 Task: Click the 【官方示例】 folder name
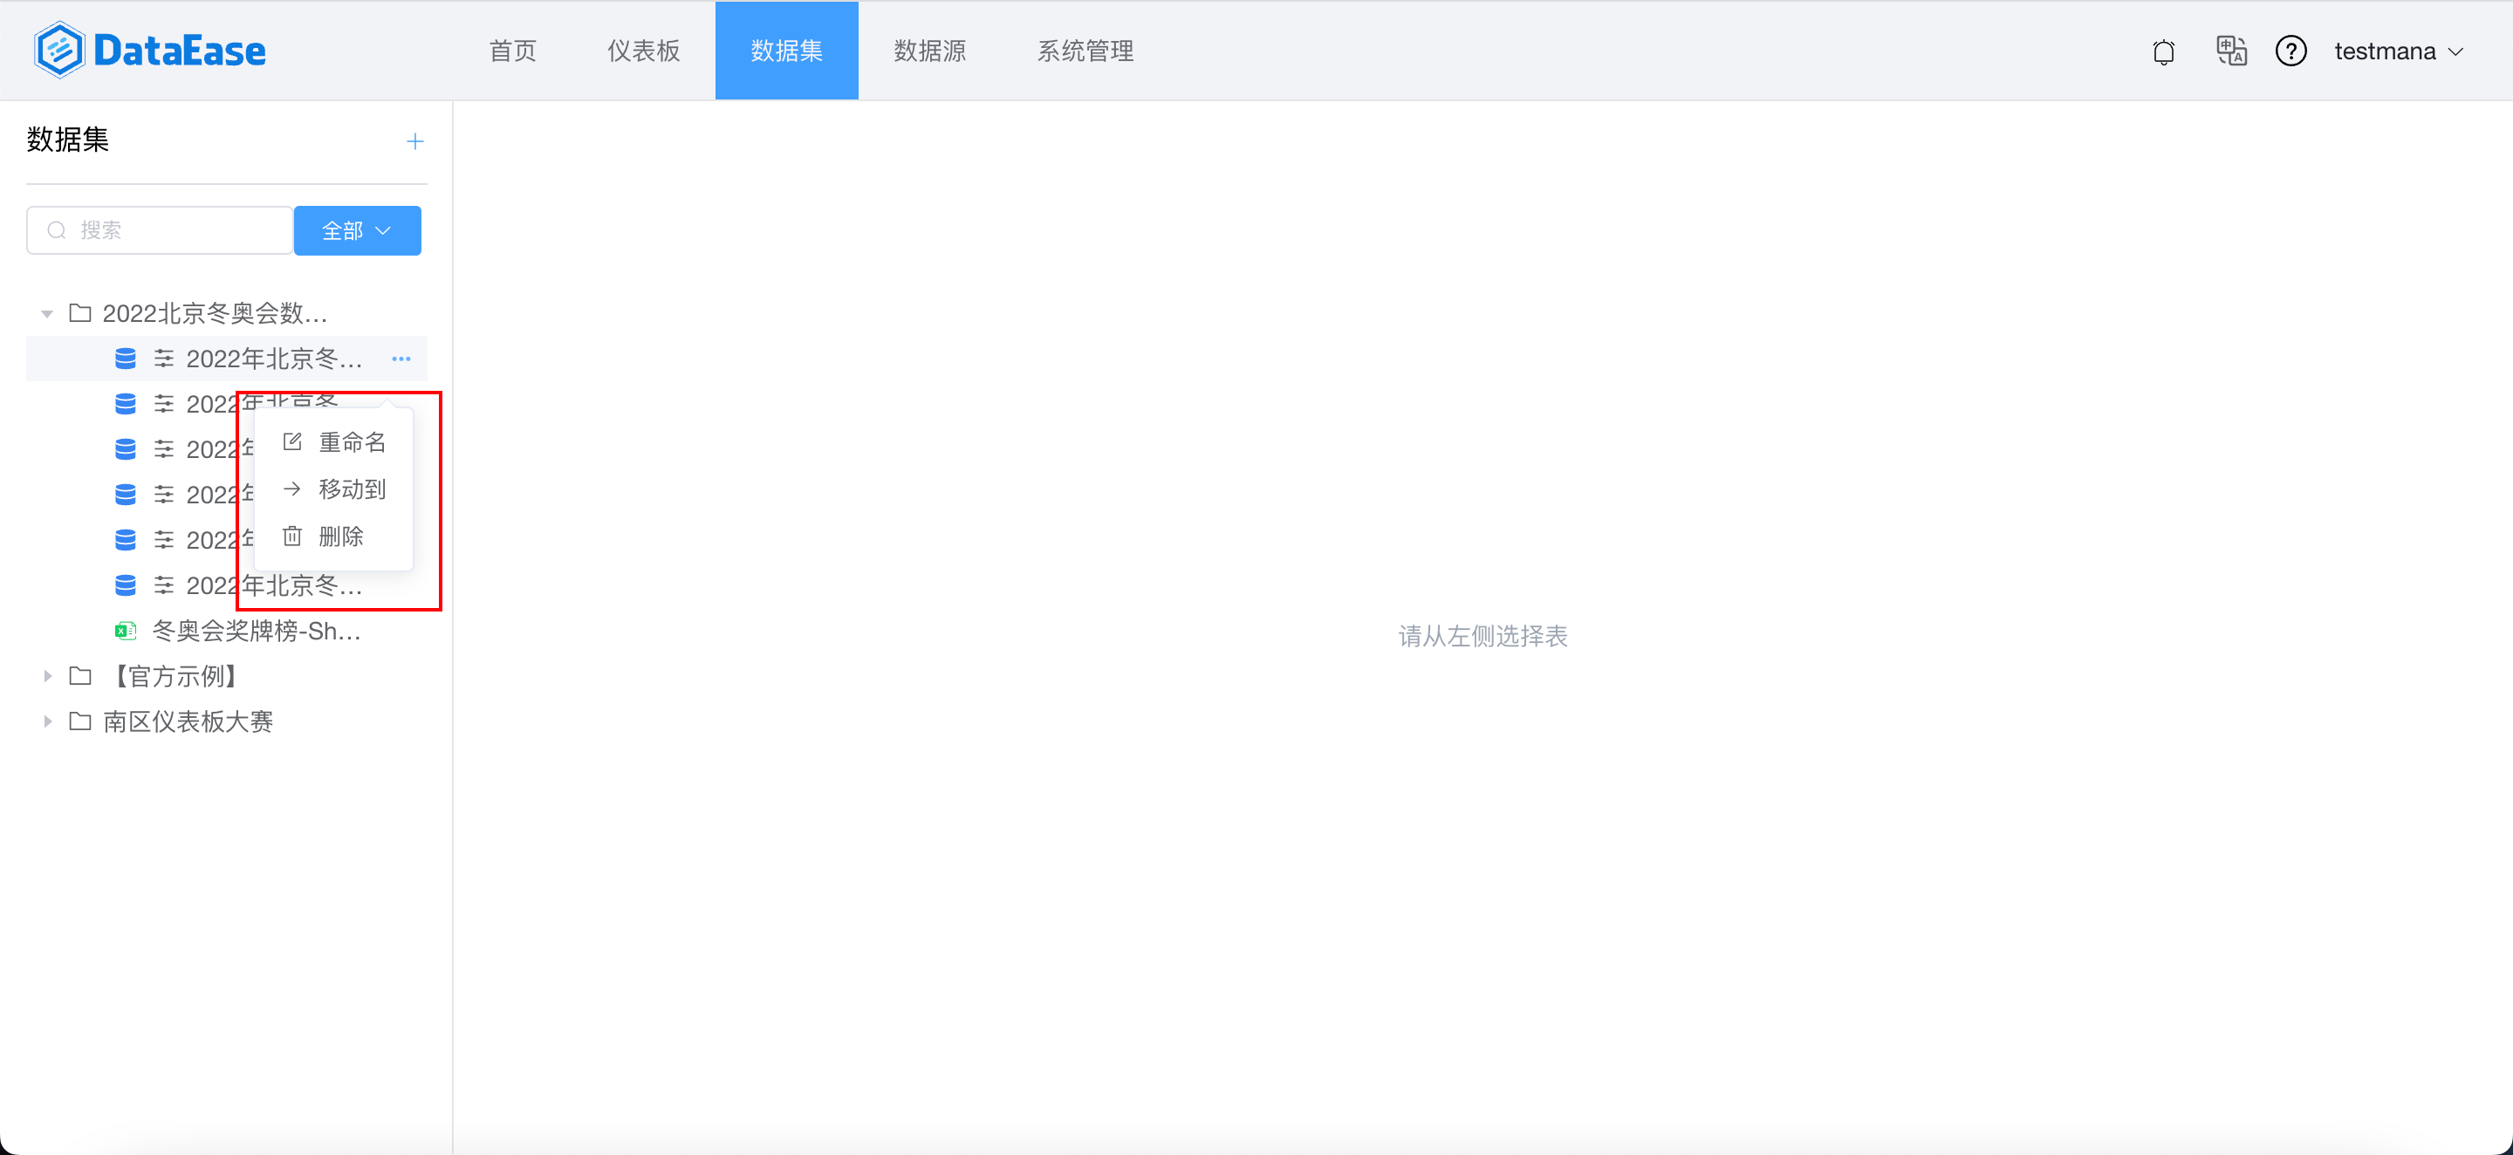175,676
